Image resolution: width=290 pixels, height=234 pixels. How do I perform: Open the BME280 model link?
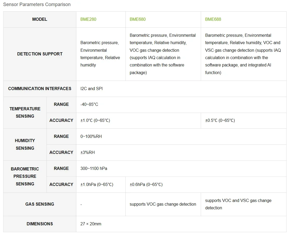[88, 19]
